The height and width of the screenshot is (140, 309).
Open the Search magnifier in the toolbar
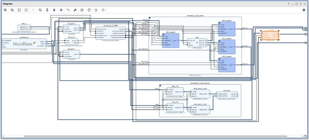pos(40,10)
